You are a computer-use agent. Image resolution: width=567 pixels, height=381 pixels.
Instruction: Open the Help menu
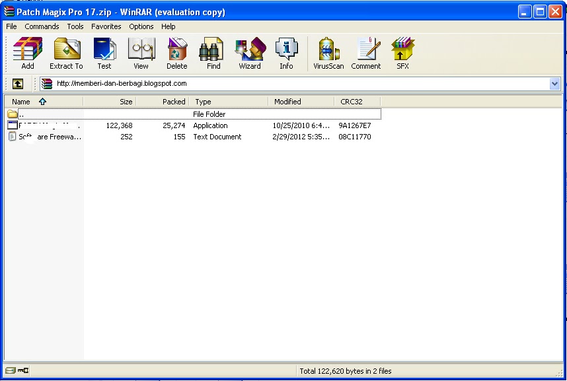(168, 26)
